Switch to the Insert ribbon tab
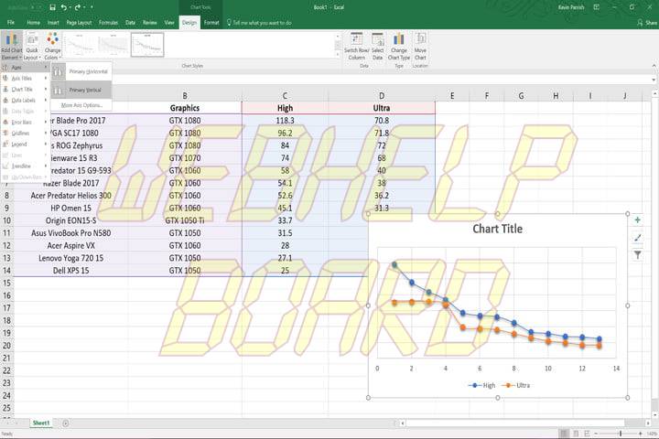 click(53, 22)
